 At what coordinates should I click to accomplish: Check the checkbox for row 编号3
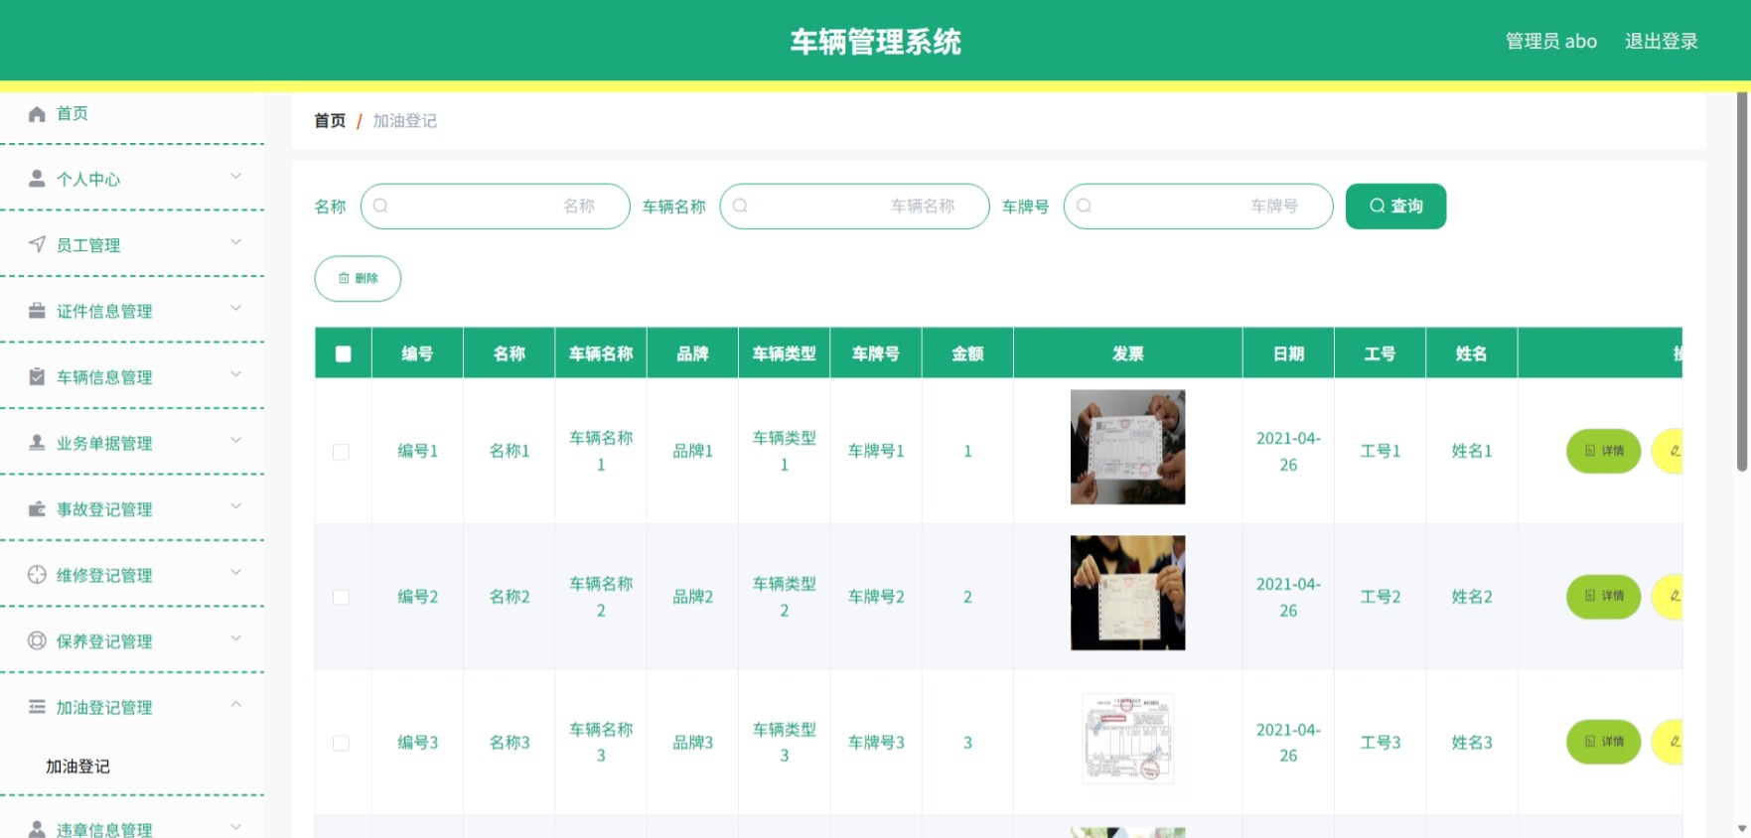tap(341, 743)
